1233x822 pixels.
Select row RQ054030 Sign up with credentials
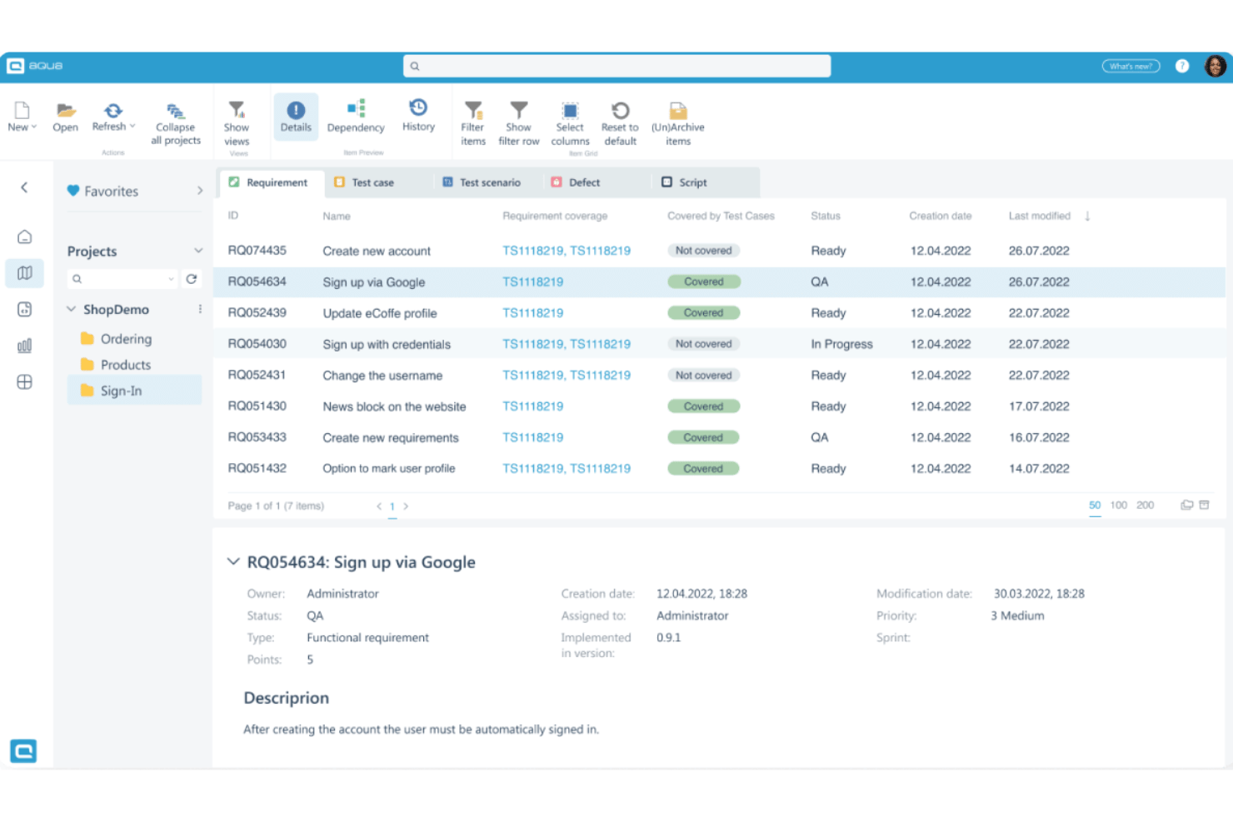pos(719,344)
